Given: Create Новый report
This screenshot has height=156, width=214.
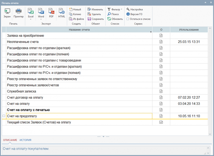Looking at the screenshot, I should (x=75, y=9).
